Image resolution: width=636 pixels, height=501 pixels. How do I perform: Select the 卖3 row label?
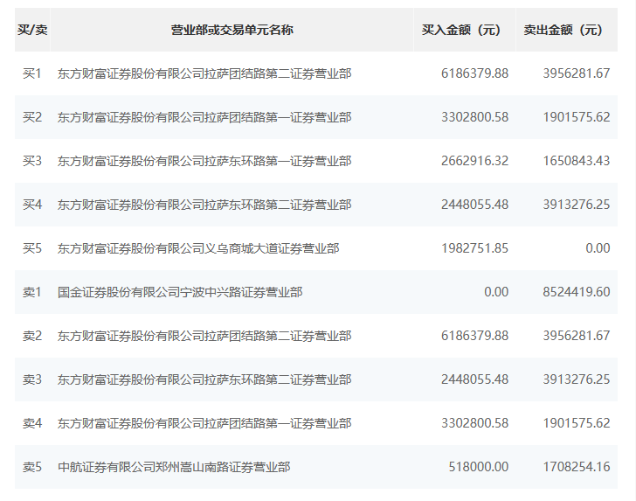tap(32, 379)
